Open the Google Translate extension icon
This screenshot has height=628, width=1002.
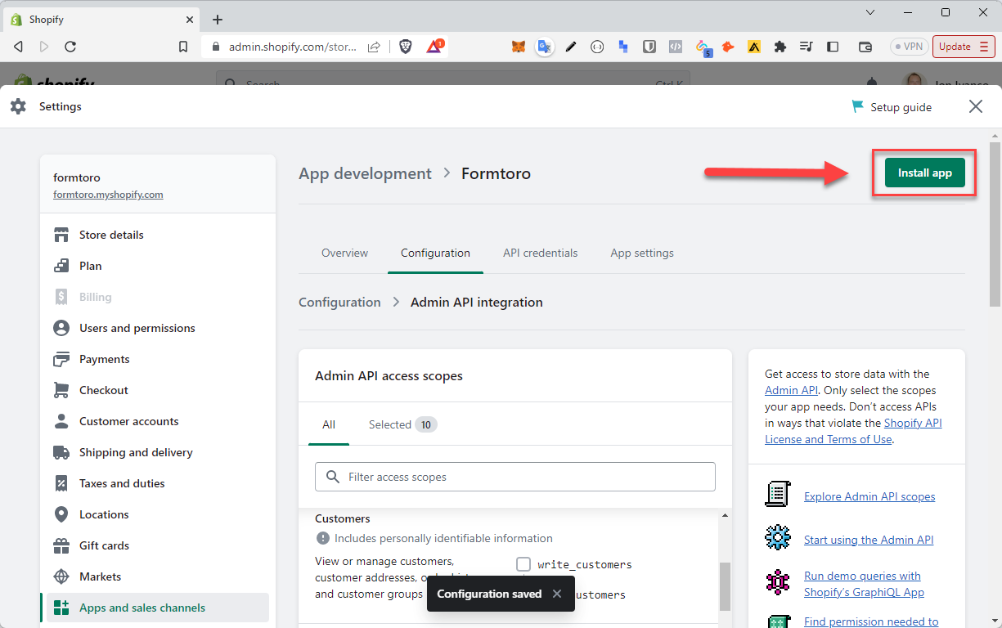click(544, 47)
